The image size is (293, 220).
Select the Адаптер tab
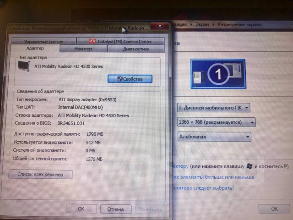[x=35, y=48]
